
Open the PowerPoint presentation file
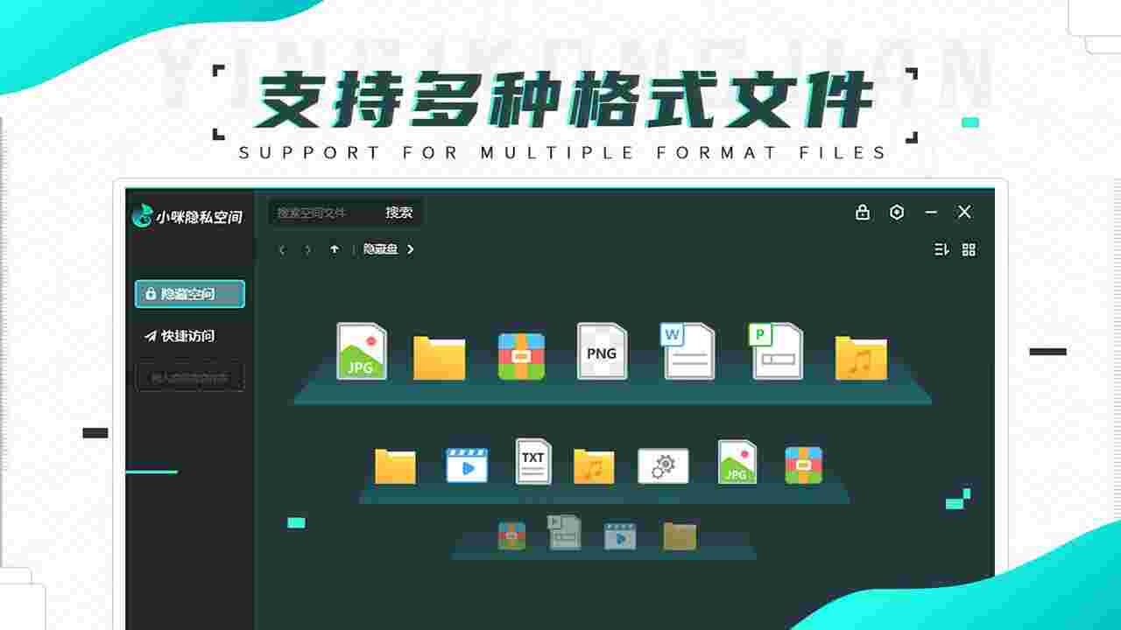click(777, 351)
